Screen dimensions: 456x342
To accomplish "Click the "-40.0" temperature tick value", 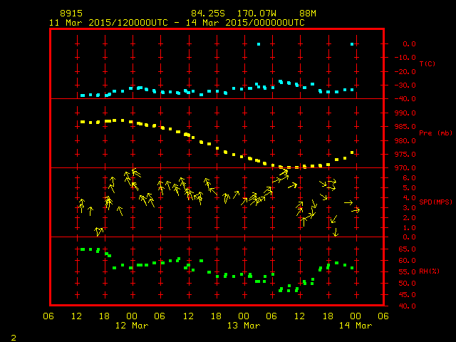I will pos(405,99).
